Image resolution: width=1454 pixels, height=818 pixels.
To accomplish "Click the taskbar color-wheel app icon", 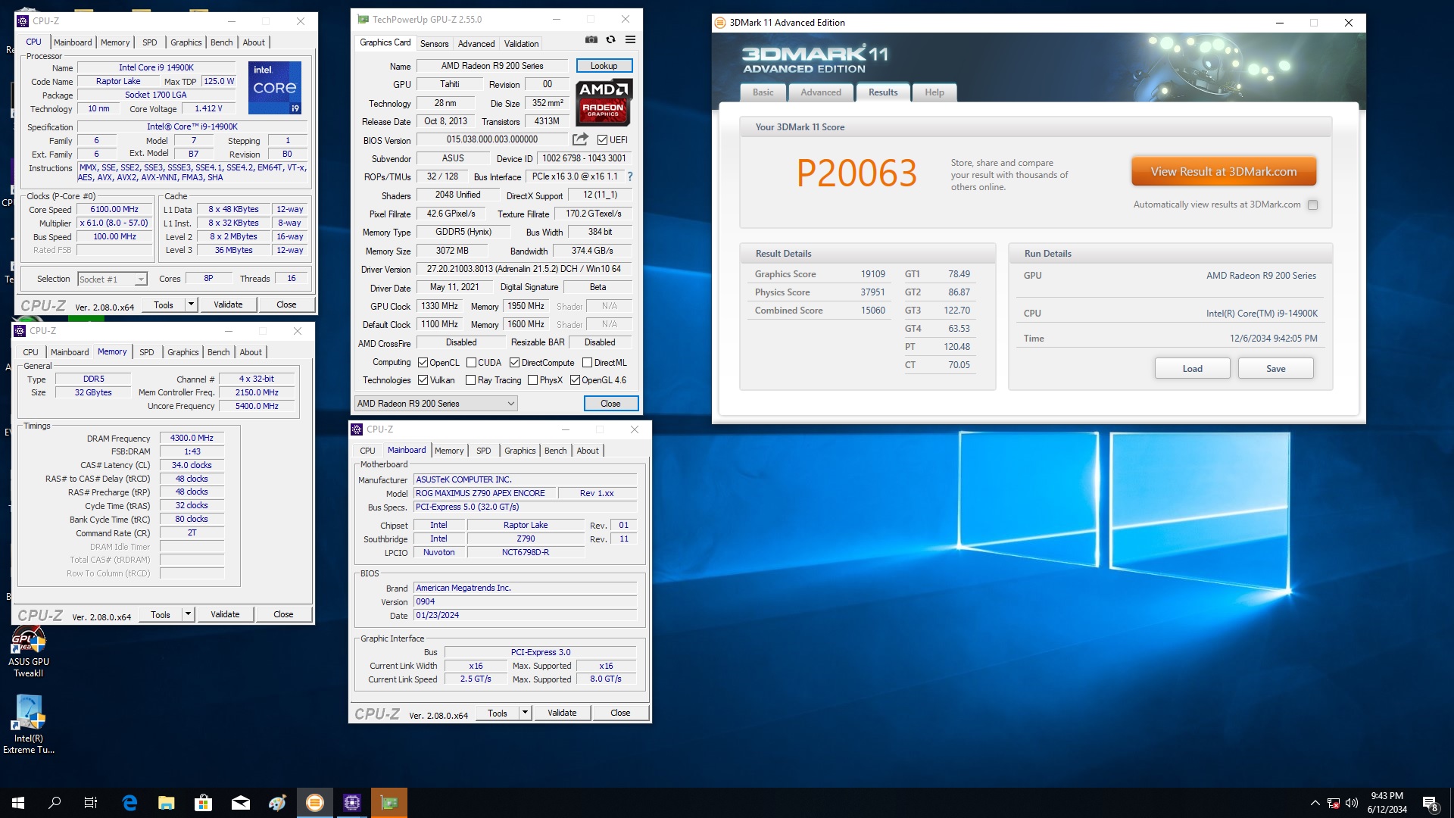I will click(277, 803).
